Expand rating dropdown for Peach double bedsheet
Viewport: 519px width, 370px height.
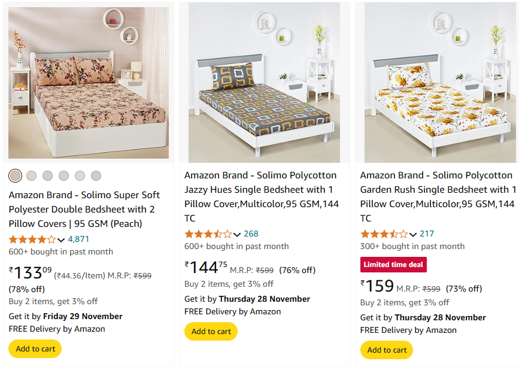[61, 239]
